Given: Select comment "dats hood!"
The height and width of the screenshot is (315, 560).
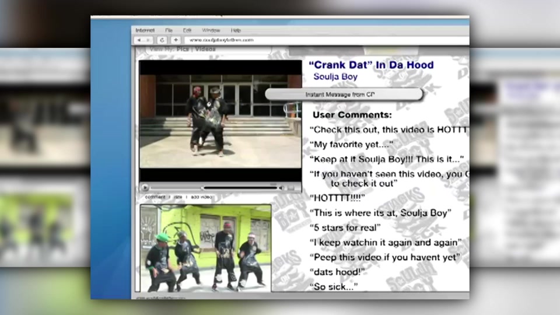Looking at the screenshot, I should pyautogui.click(x=337, y=272).
